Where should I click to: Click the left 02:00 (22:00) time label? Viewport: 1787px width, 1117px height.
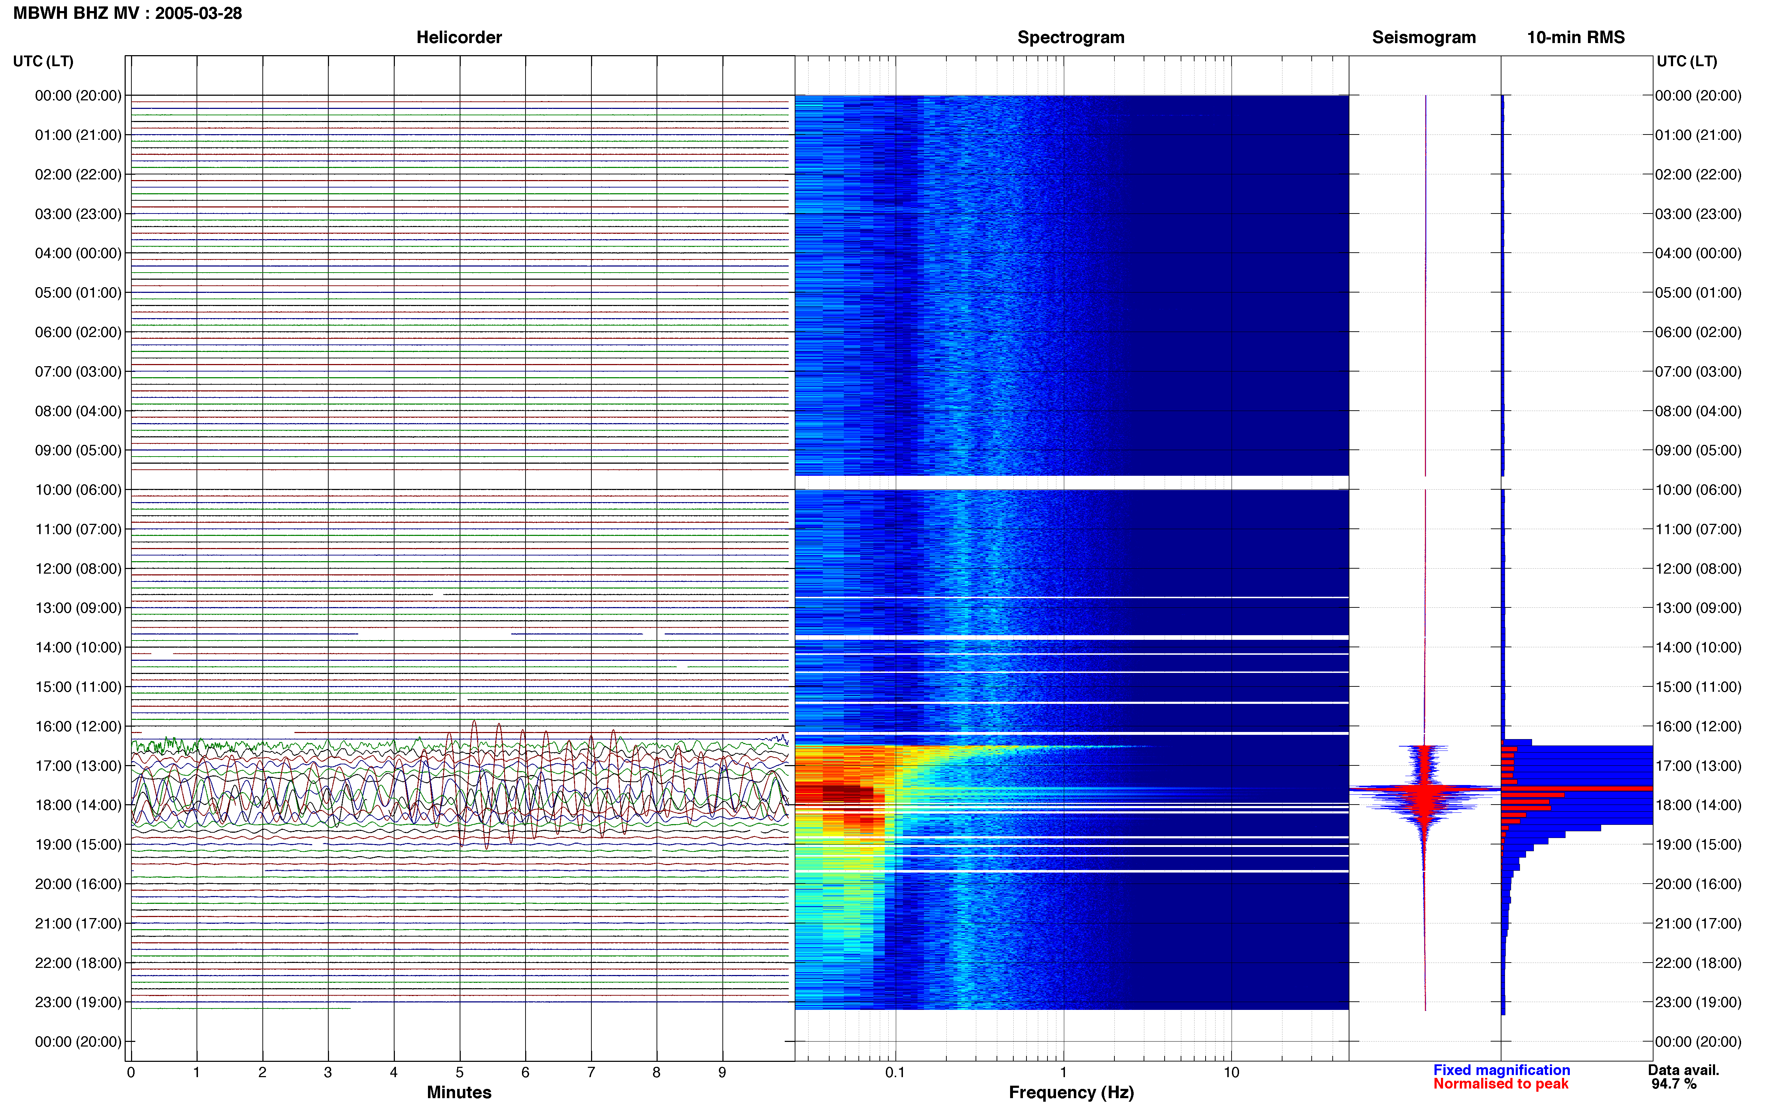(78, 174)
